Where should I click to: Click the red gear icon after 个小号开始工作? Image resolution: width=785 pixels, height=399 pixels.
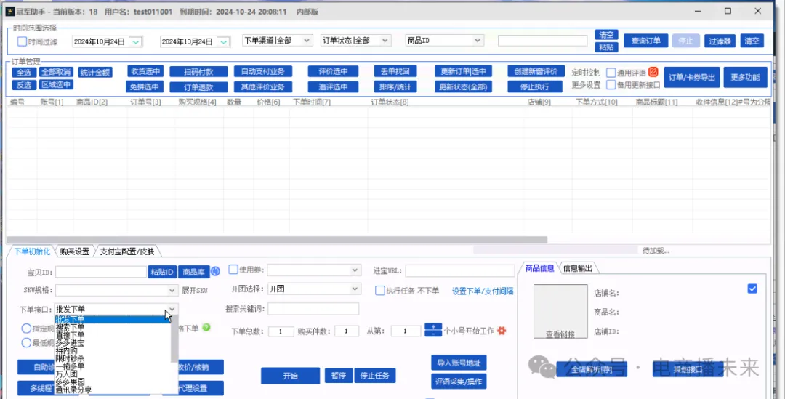[501, 331]
